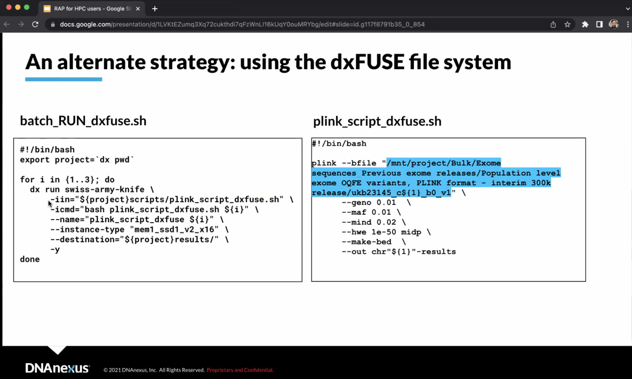The image size is (632, 379).
Task: Click the DNAnexus logo in footer
Action: click(x=58, y=368)
